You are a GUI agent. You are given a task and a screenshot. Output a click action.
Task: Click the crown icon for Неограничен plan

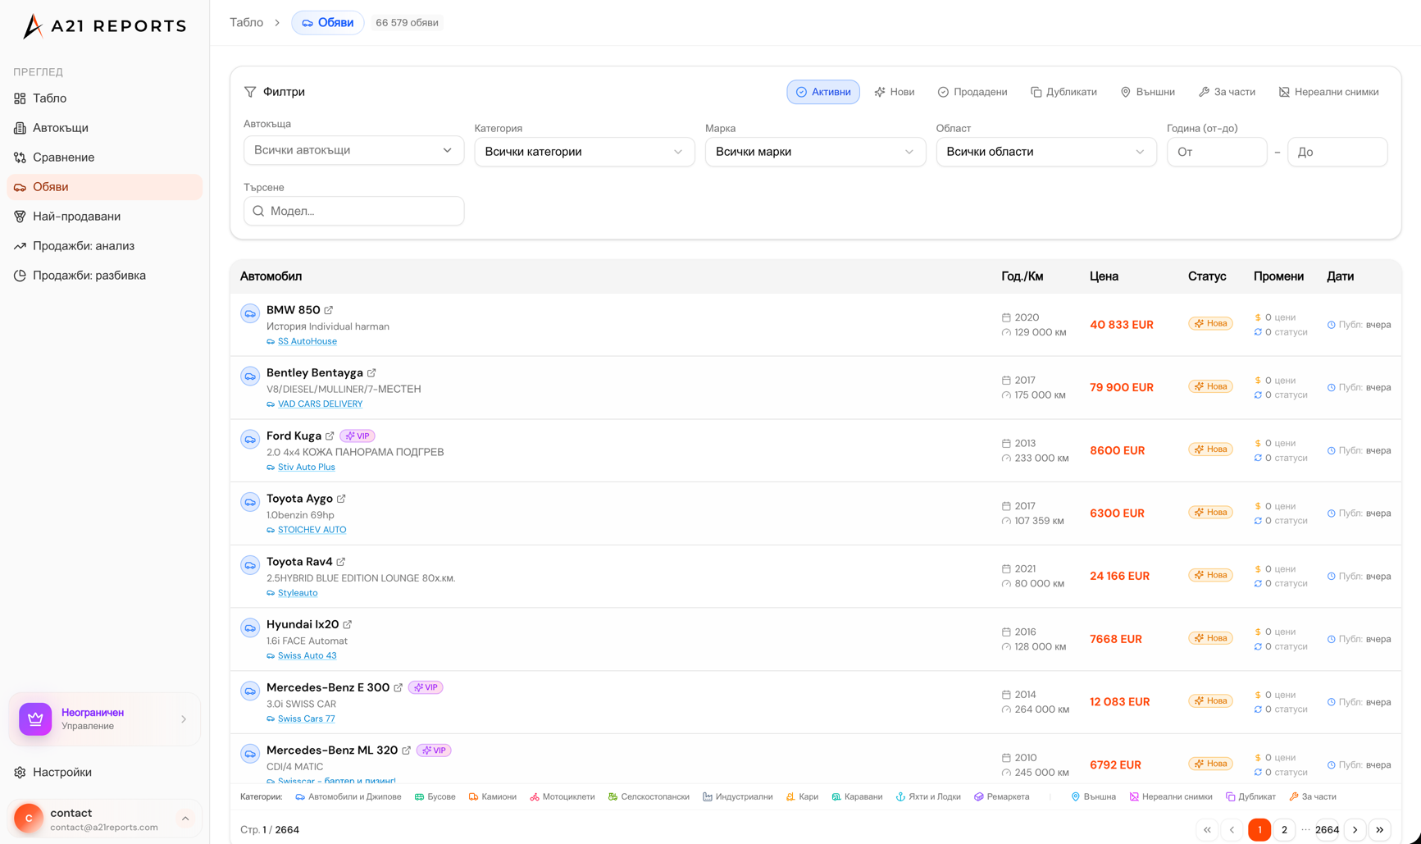click(35, 719)
